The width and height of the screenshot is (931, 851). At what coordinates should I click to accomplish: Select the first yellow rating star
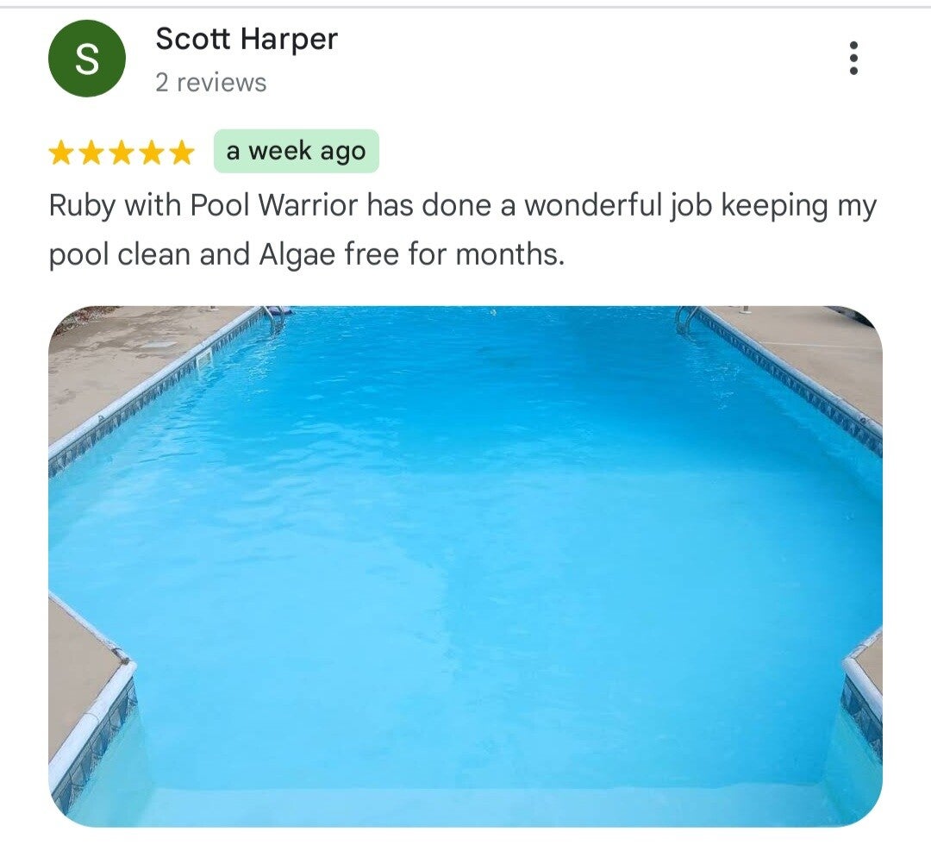pyautogui.click(x=60, y=152)
